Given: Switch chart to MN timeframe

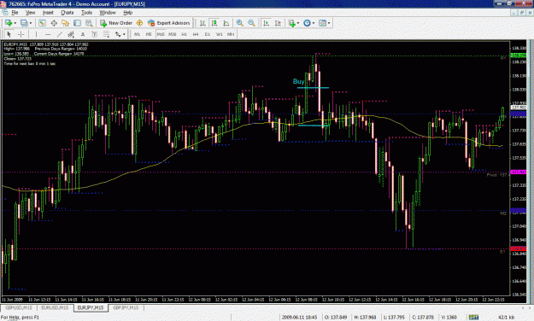Looking at the screenshot, I should tap(231, 34).
